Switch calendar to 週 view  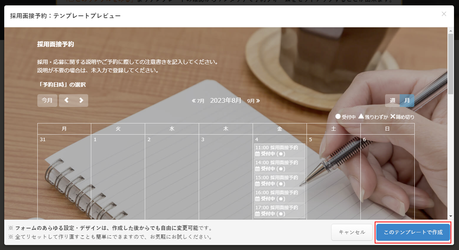coord(392,100)
